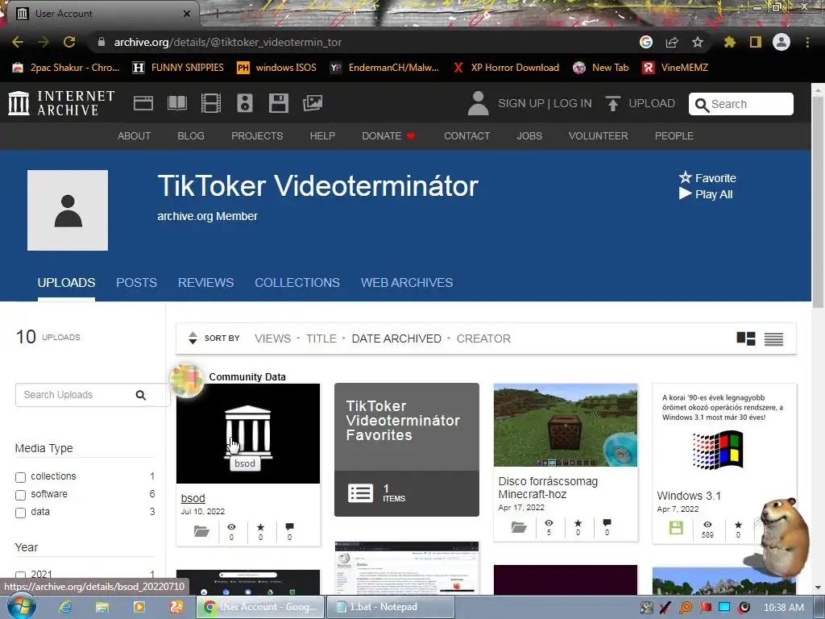Open the Windows Start orb
This screenshot has width=825, height=619.
pyautogui.click(x=21, y=607)
